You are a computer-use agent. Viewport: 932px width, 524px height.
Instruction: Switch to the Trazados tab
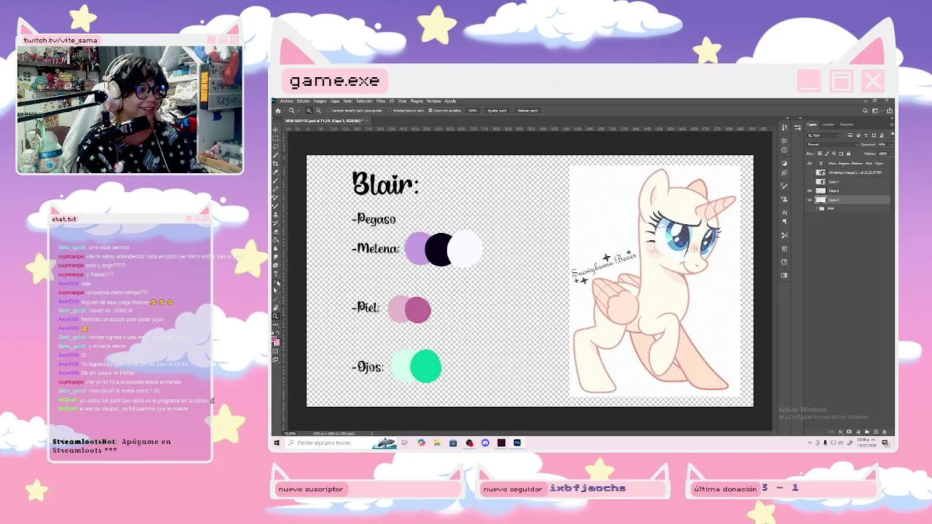coord(846,124)
